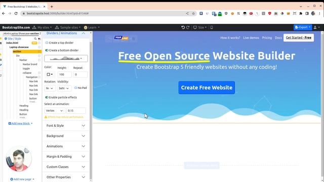Viewport: 324px width, 182px height.
Task: Click the Add new block link
Action: (x=20, y=123)
